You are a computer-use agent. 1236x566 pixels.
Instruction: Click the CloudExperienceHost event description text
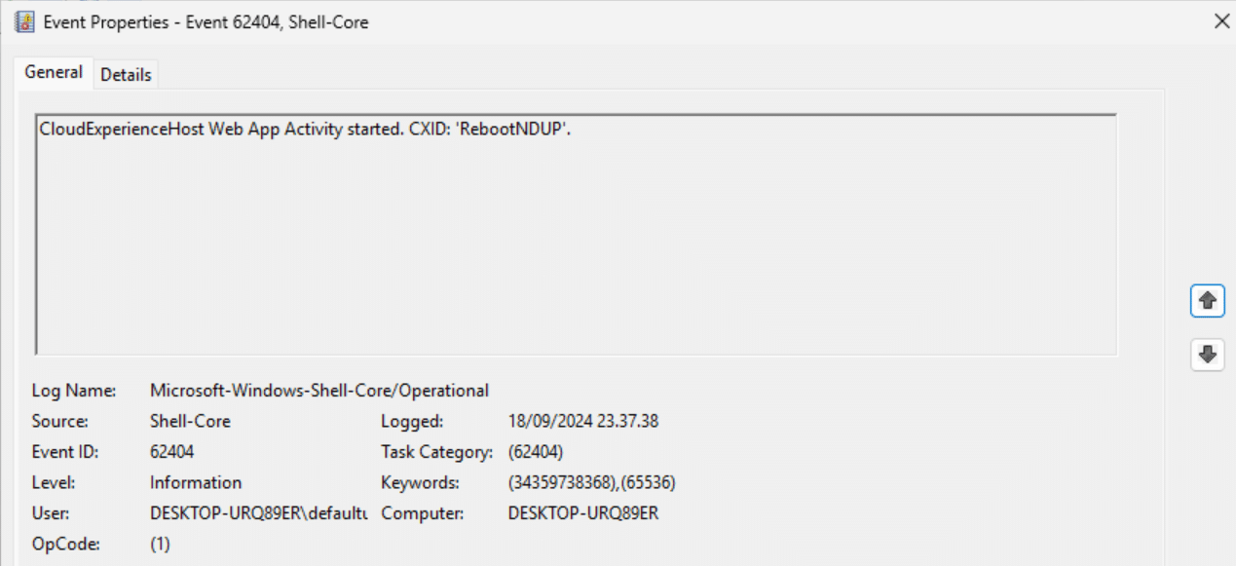coord(304,131)
